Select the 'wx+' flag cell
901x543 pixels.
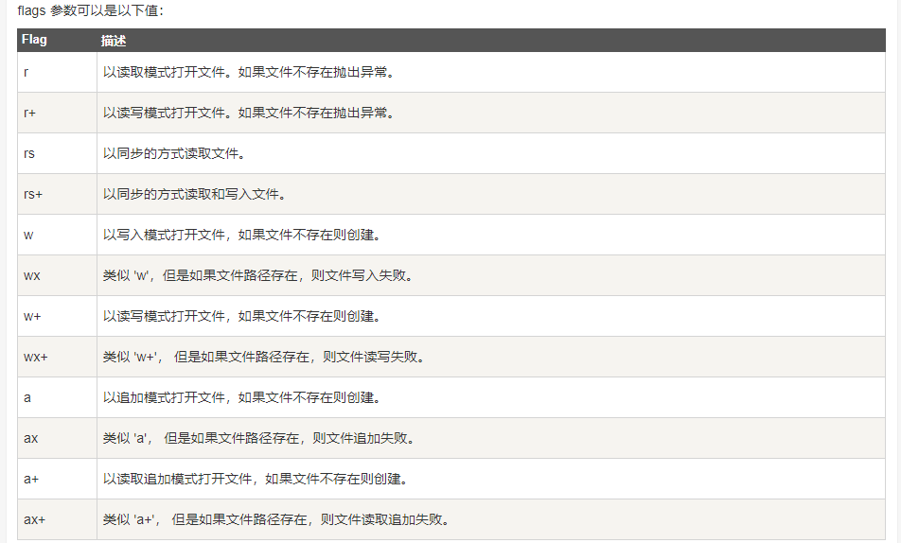coord(57,357)
